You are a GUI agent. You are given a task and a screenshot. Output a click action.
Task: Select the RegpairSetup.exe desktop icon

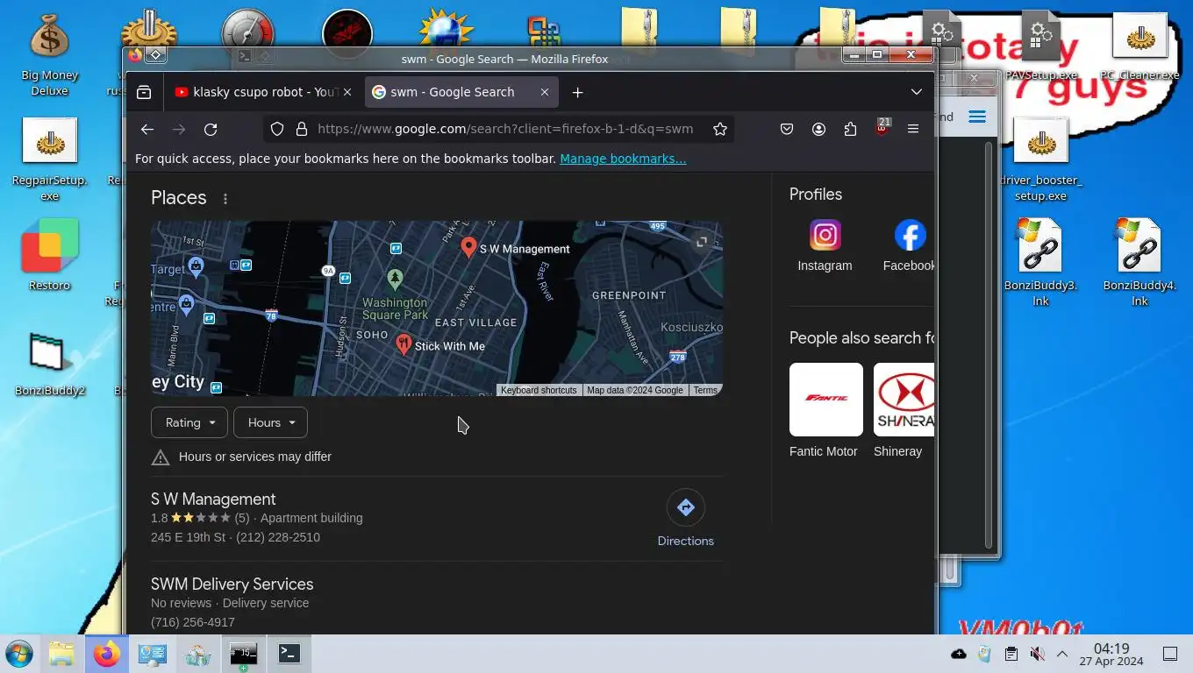49,159
